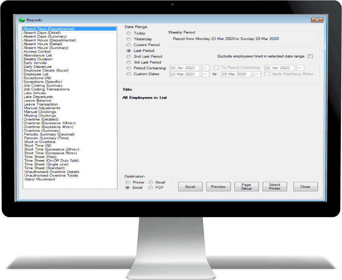Select Attendance List report
Image resolution: width=342 pixels, height=280 pixels.
(38, 55)
